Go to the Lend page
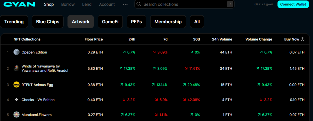The height and width of the screenshot is (121, 313). click(87, 4)
